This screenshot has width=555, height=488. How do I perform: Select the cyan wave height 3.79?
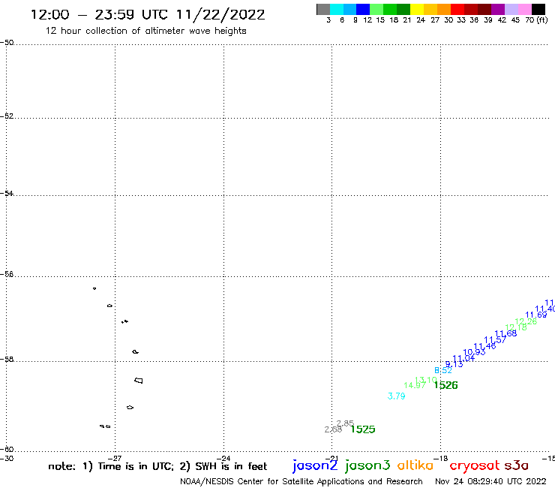[396, 396]
